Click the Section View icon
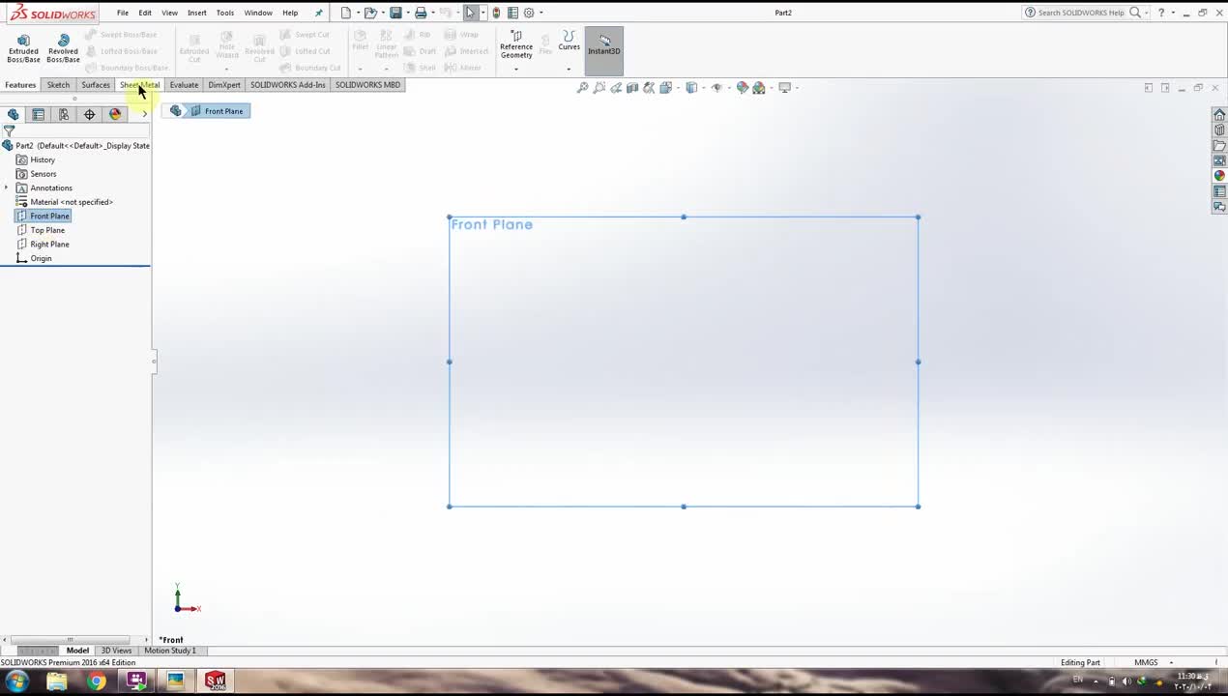The height and width of the screenshot is (696, 1228). 632,88
